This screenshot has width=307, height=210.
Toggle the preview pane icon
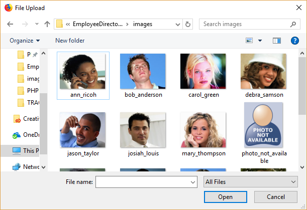276,41
